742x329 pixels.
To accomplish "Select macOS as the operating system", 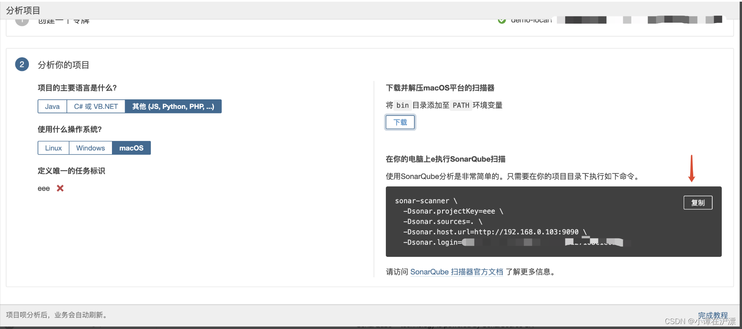I will tap(131, 148).
